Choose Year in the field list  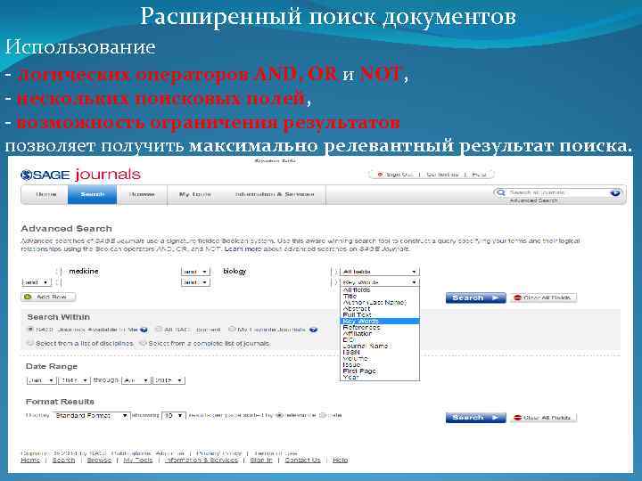tap(380, 377)
